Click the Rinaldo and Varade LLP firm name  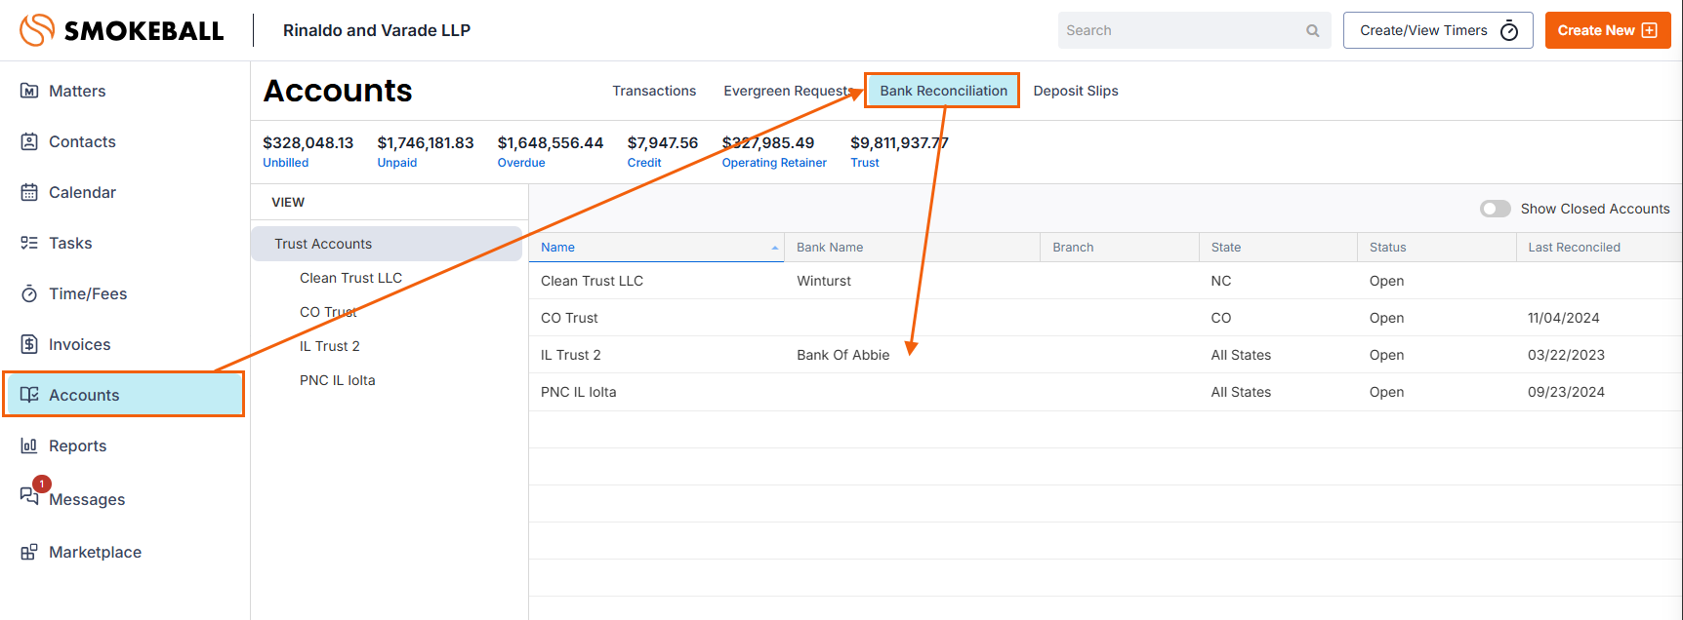pyautogui.click(x=377, y=30)
